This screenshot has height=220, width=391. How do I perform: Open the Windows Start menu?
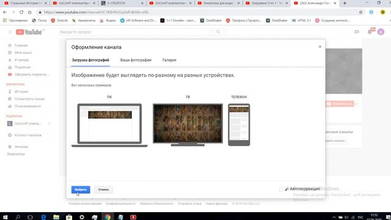click(x=5, y=217)
